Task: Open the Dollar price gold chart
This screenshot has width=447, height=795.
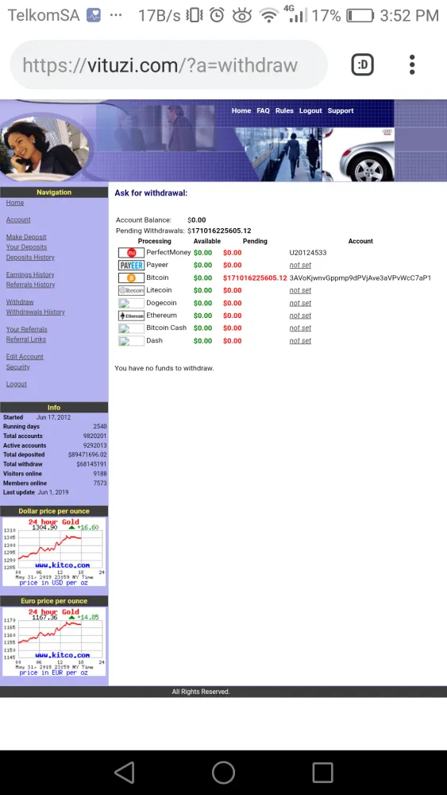Action: tap(54, 552)
